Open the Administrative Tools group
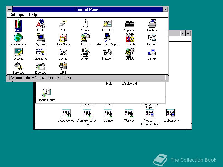 (87, 117)
